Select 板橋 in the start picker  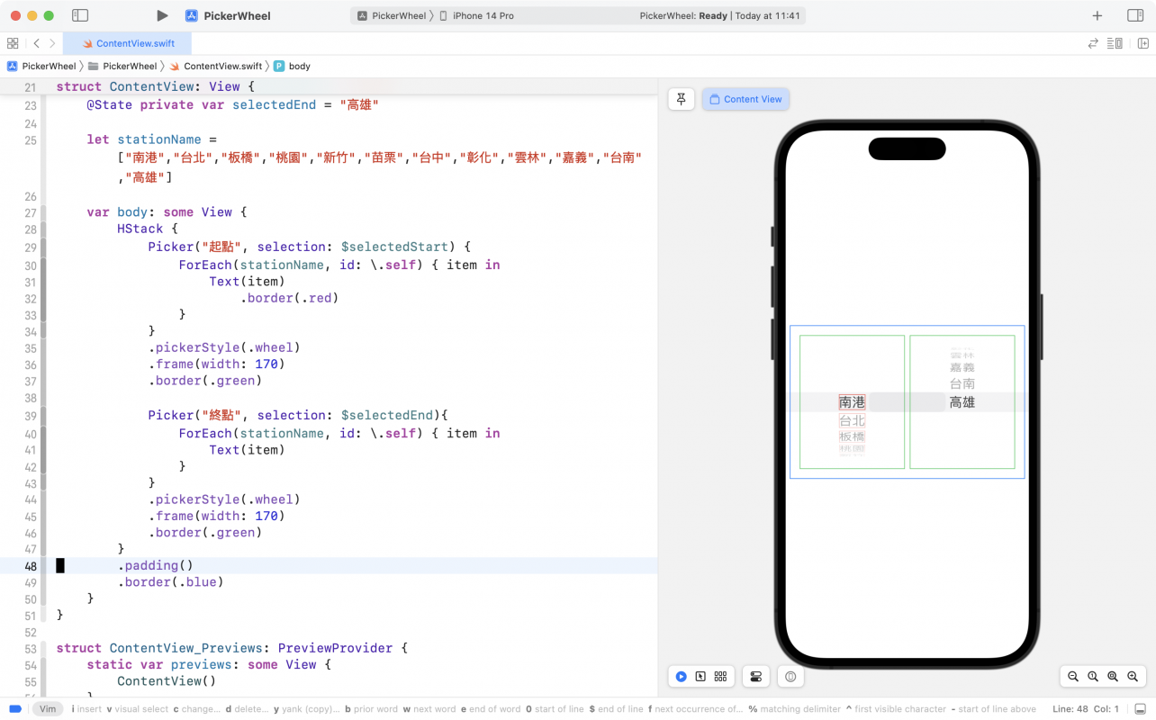coord(852,436)
